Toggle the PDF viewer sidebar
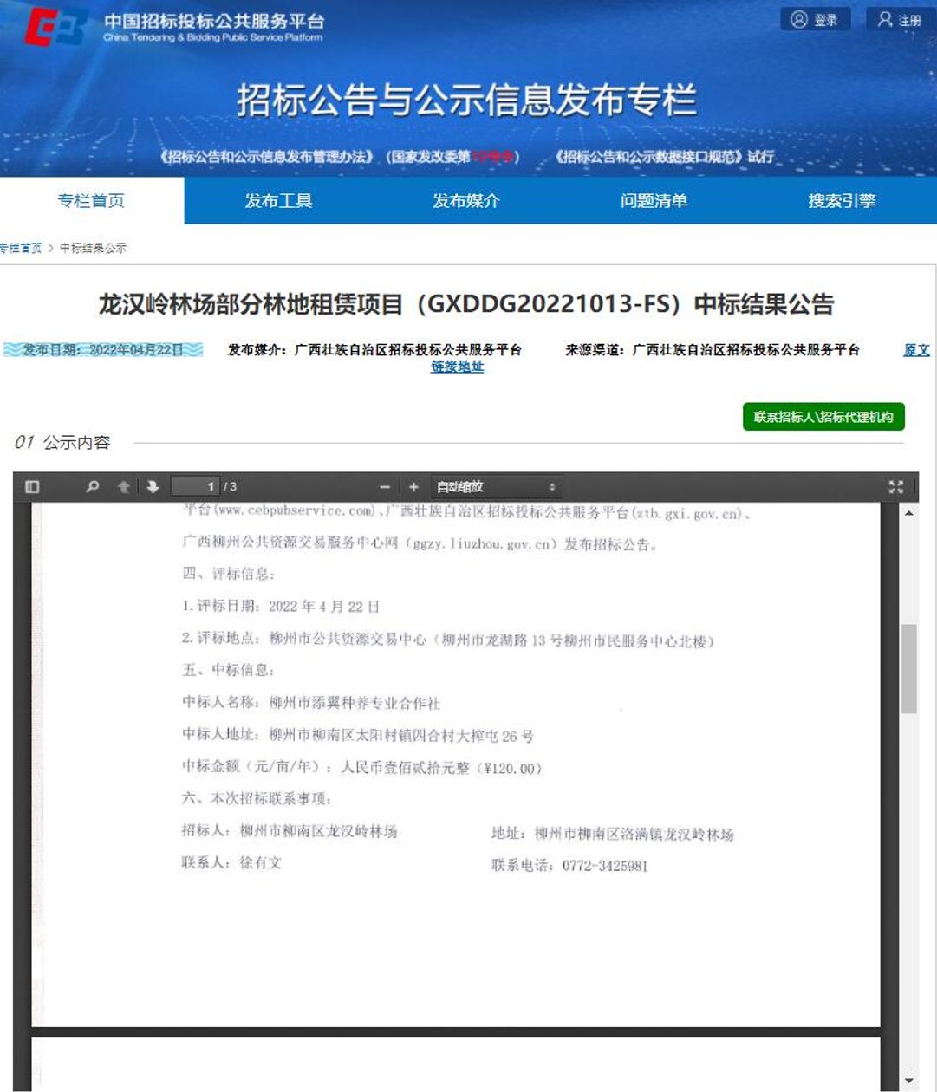Viewport: 937px width, 1092px height. coord(32,487)
